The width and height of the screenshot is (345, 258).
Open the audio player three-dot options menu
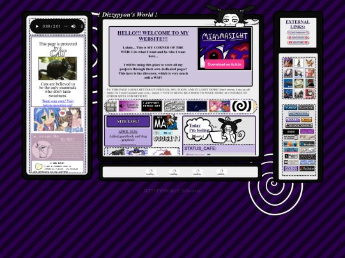[82, 26]
